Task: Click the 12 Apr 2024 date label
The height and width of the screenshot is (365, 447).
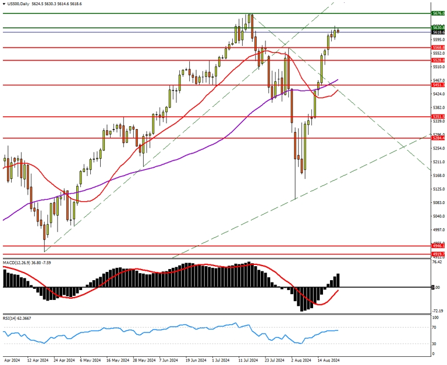Action: (x=37, y=360)
